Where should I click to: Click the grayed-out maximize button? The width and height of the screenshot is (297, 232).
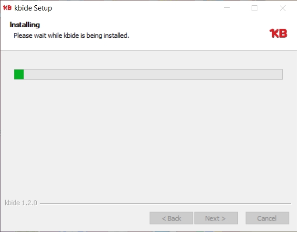(x=255, y=8)
